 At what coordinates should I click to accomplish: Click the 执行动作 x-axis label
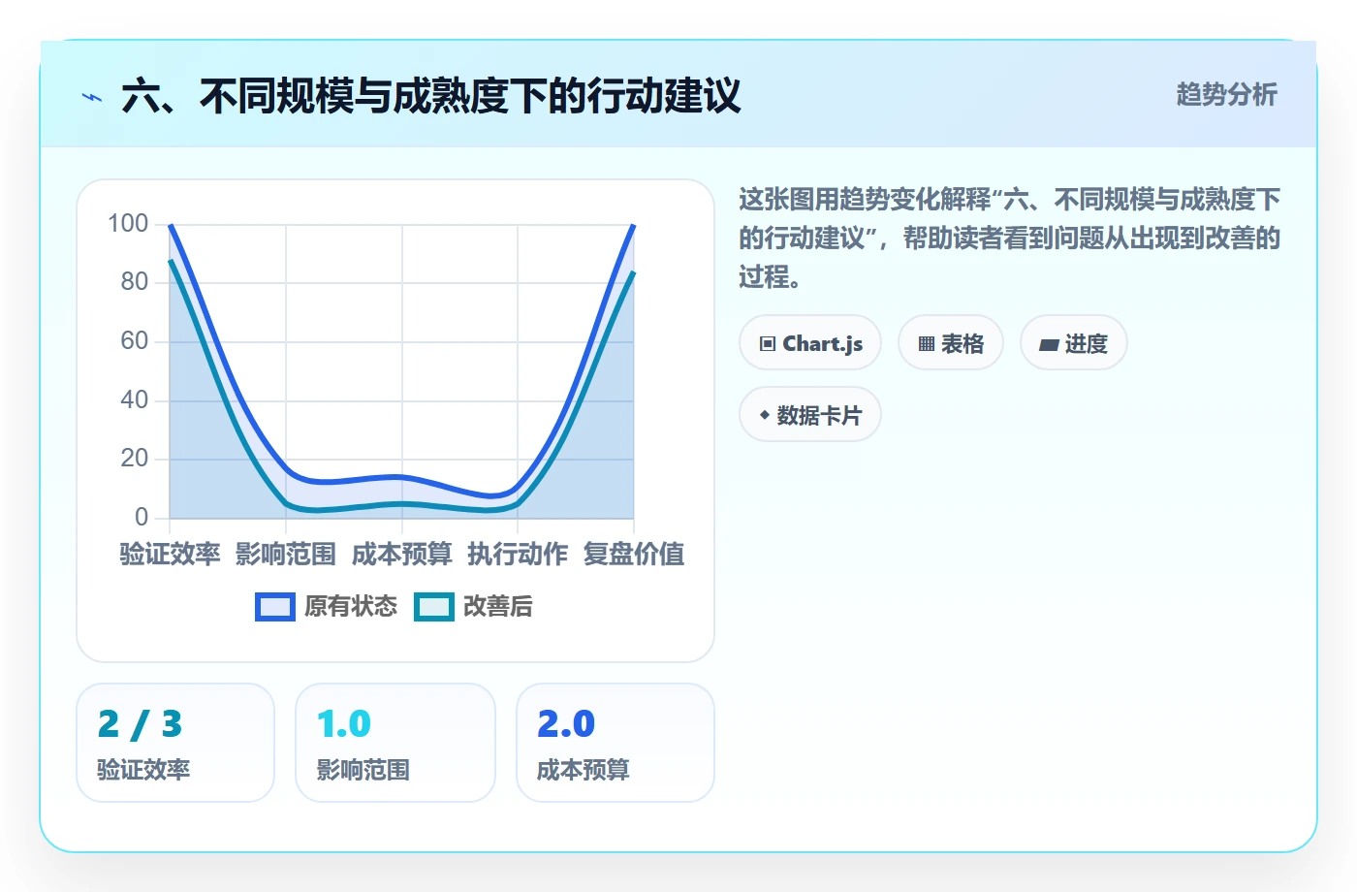(518, 554)
